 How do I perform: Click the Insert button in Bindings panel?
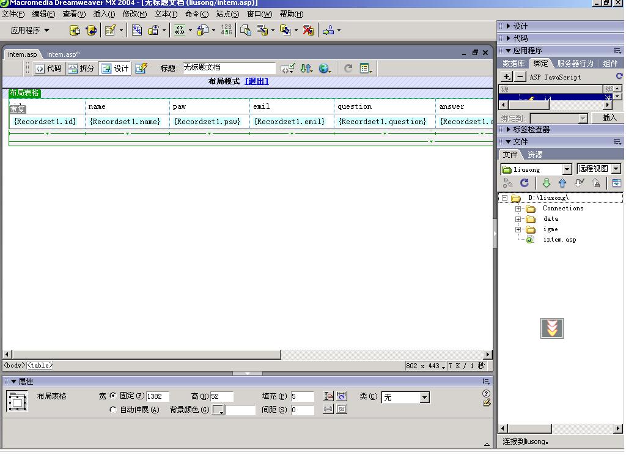(x=609, y=118)
